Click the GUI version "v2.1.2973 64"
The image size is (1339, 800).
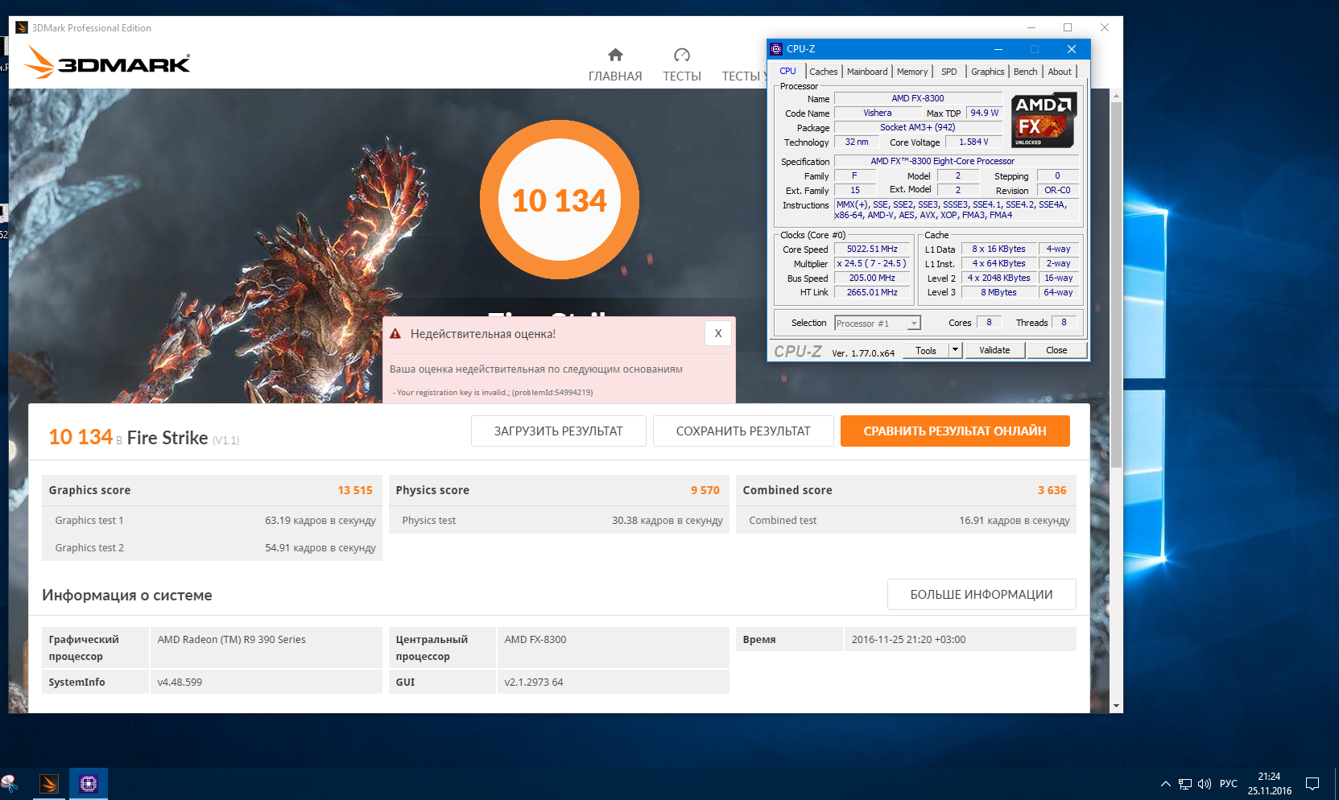pos(534,682)
